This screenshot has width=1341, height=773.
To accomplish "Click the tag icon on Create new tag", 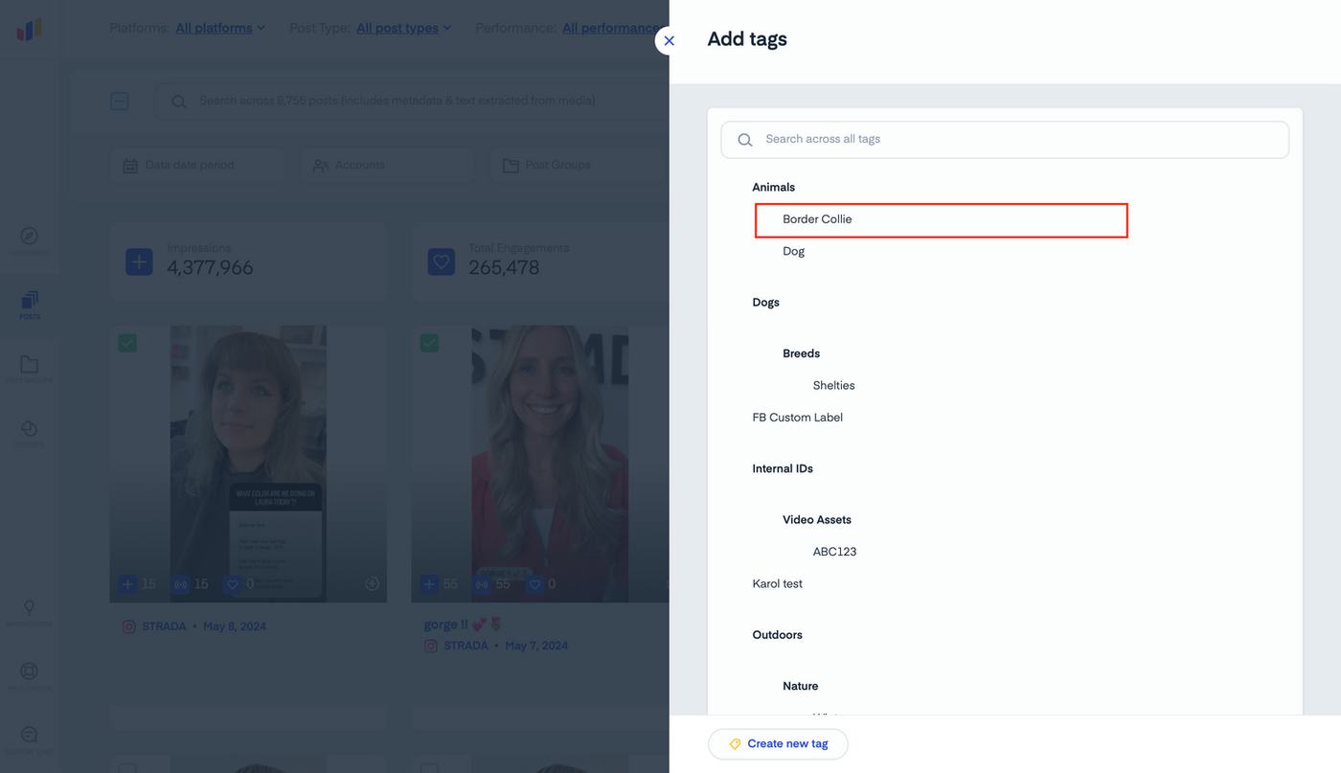I will pyautogui.click(x=735, y=744).
